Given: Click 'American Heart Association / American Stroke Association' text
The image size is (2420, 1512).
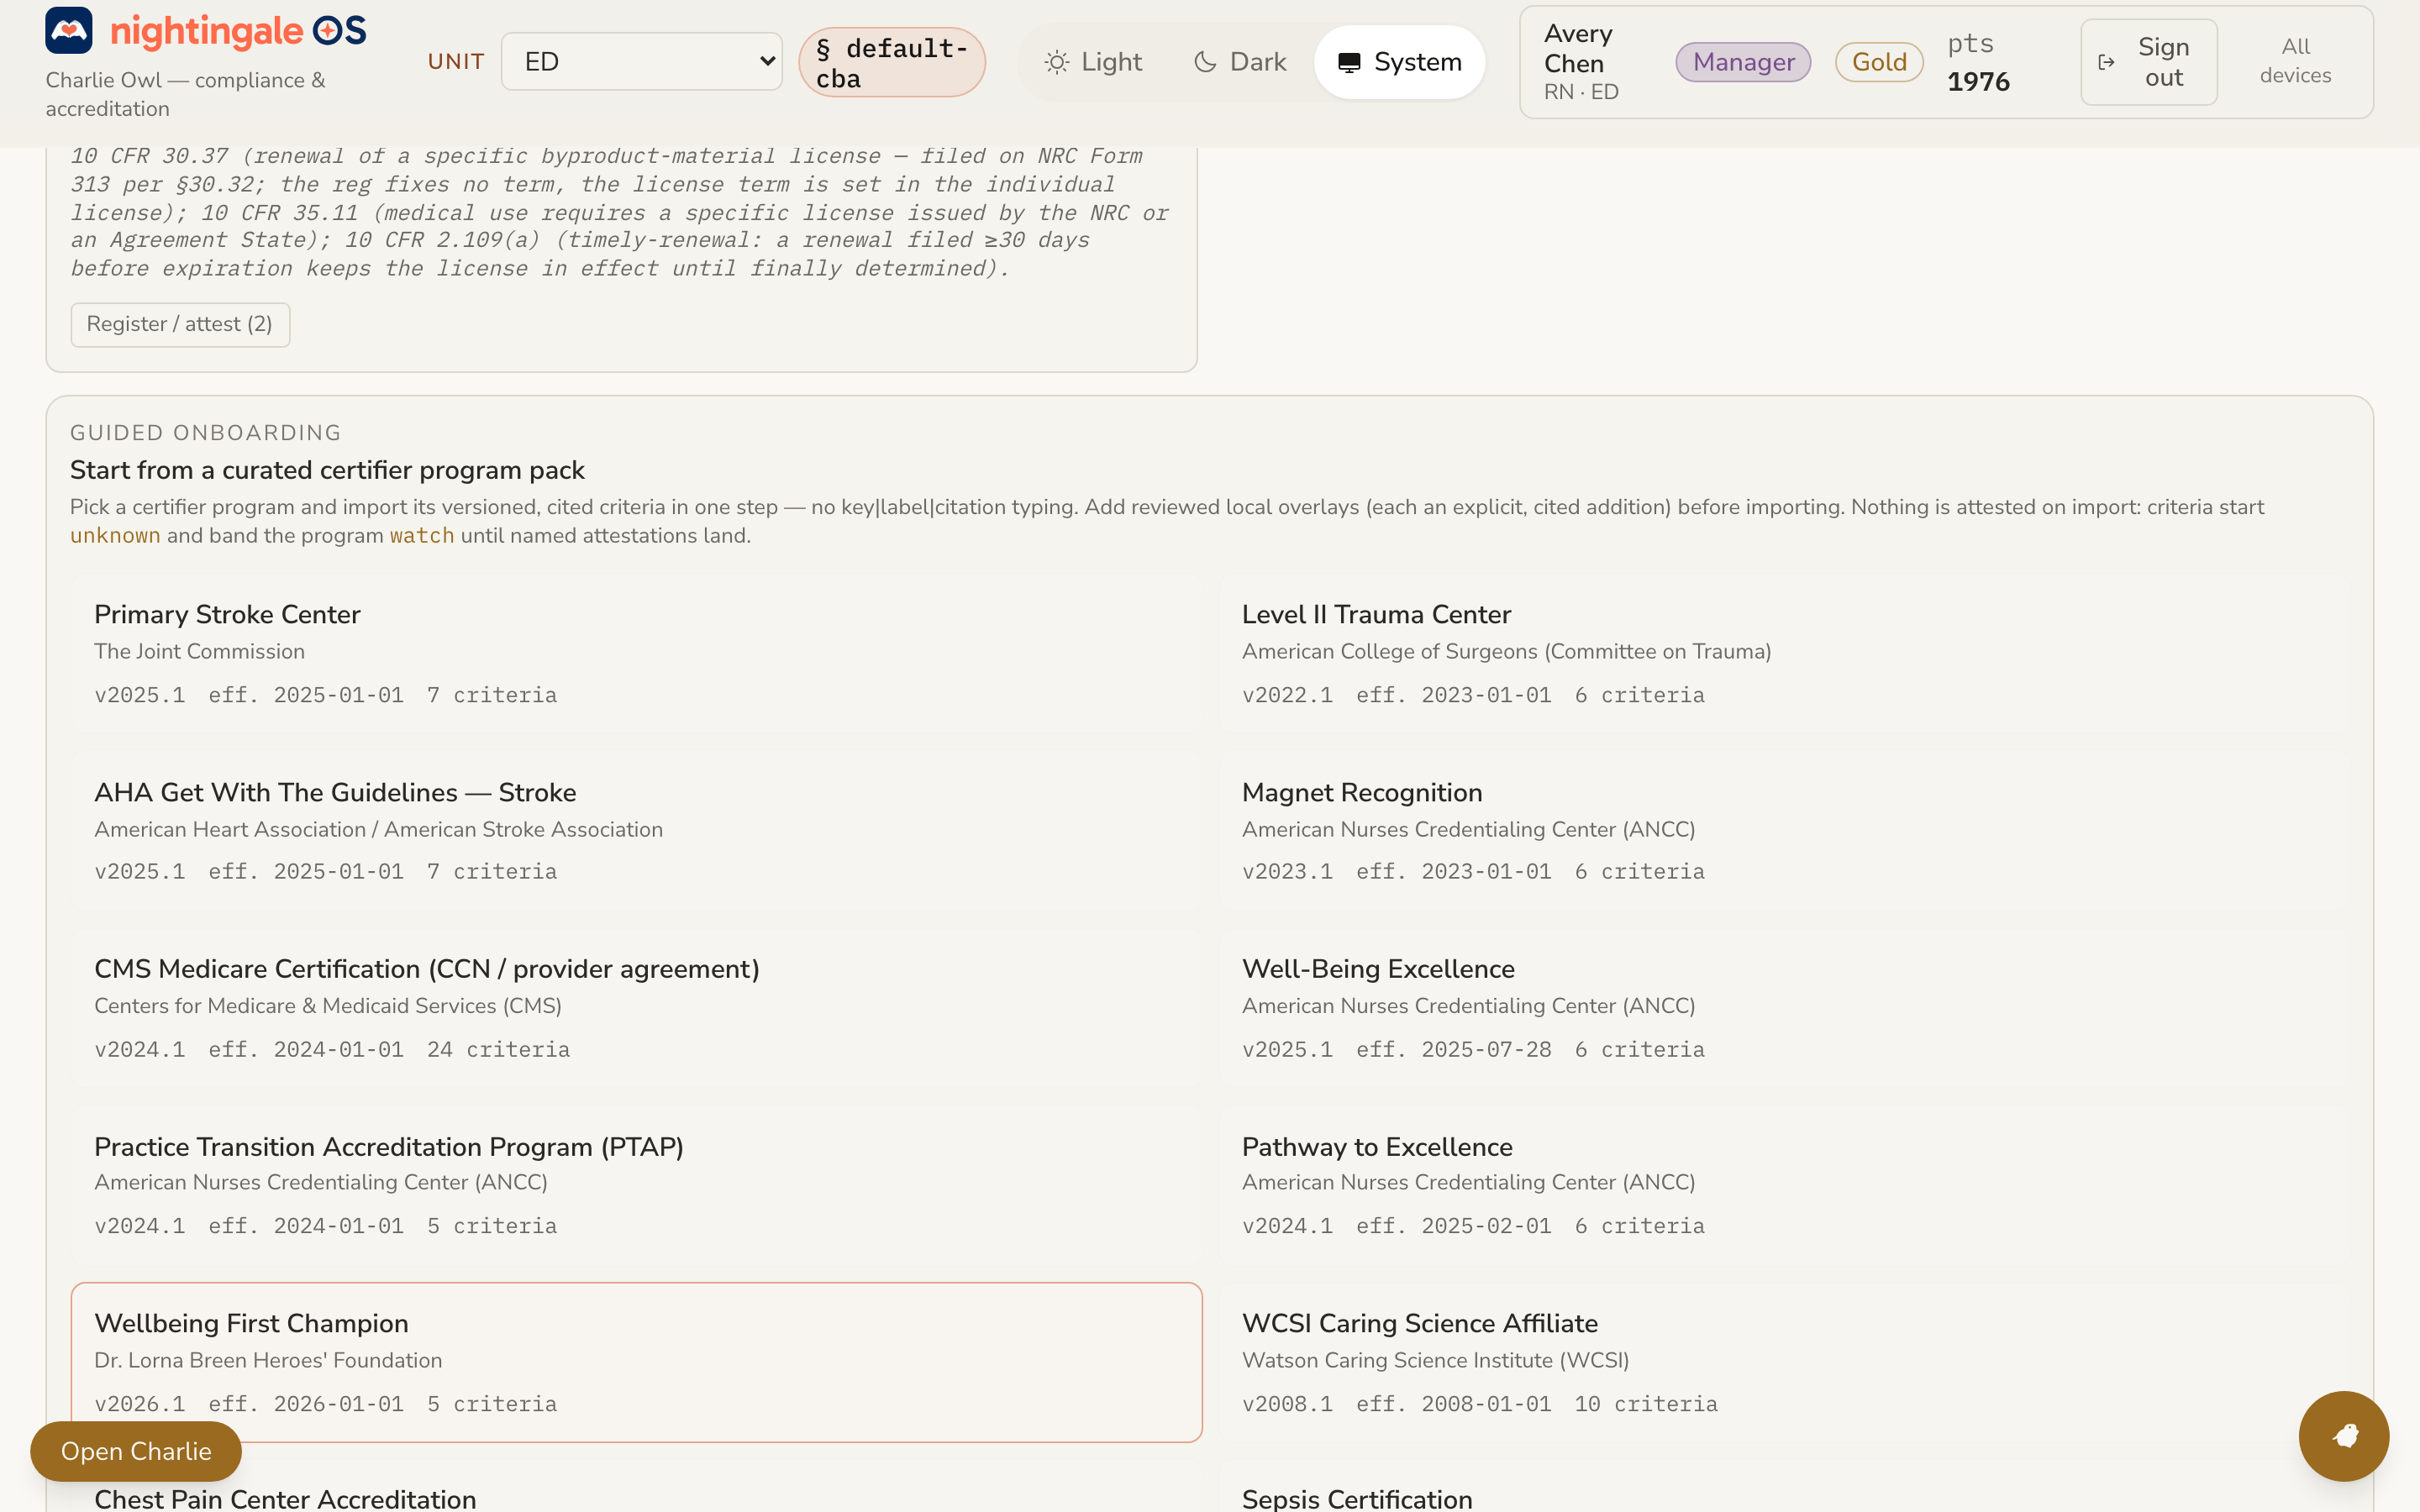Looking at the screenshot, I should click(x=378, y=830).
